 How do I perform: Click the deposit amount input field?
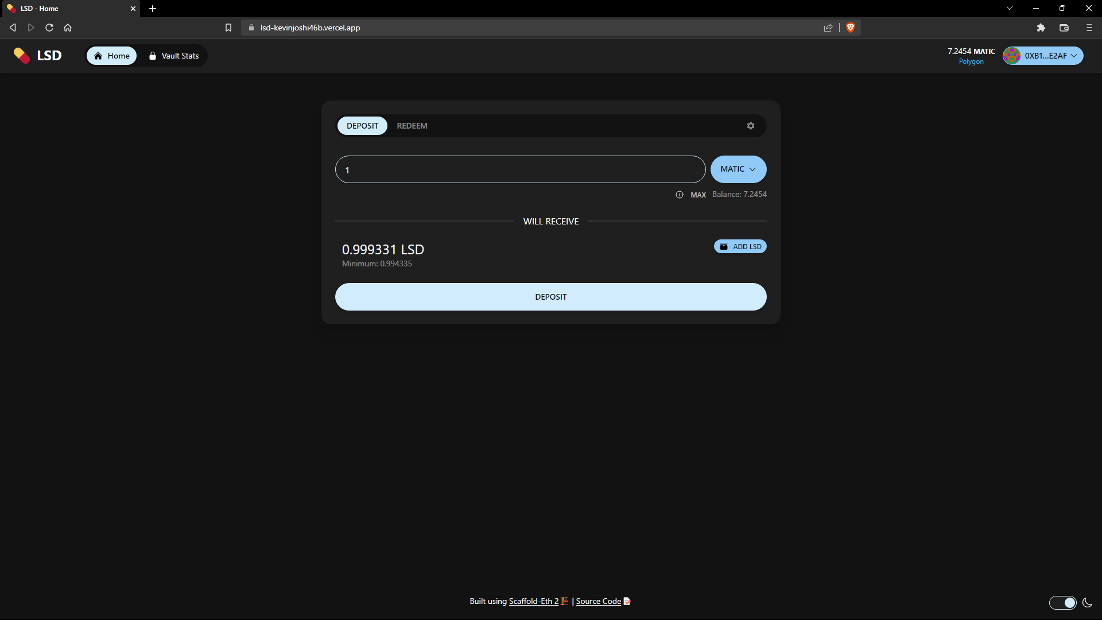pos(521,169)
